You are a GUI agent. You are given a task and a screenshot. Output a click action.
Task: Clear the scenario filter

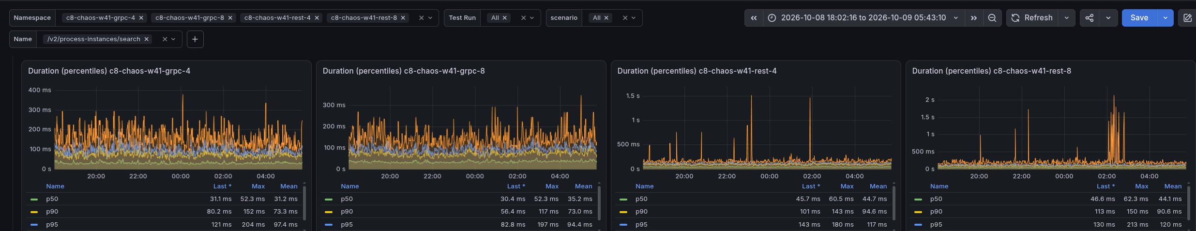[x=625, y=18]
